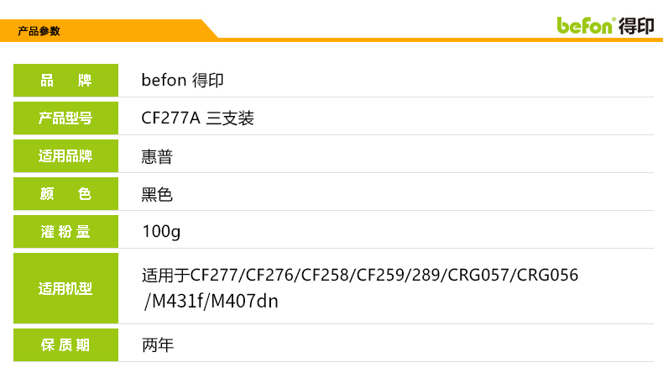Select the 适用品牌 green label cell
This screenshot has height=373, width=663.
(66, 156)
